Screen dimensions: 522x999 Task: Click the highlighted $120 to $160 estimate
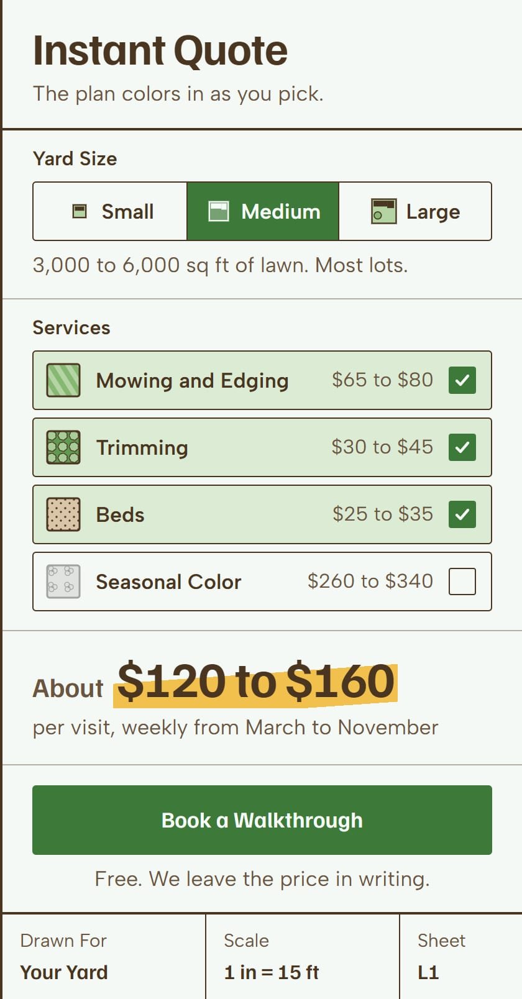255,682
